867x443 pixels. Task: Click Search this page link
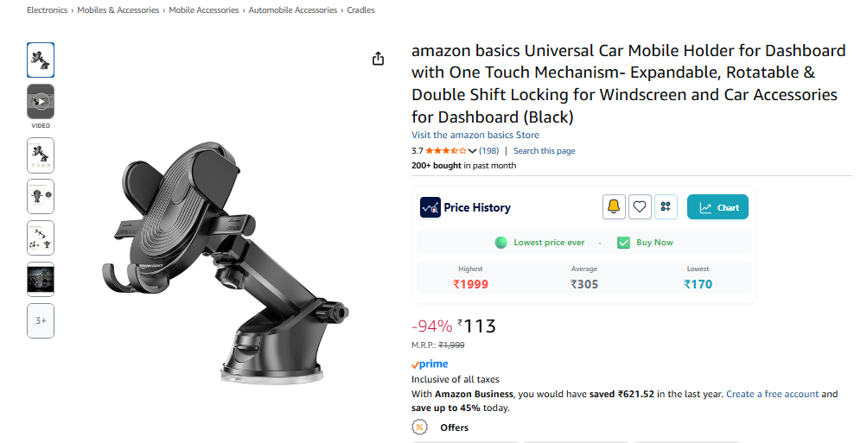click(x=544, y=151)
